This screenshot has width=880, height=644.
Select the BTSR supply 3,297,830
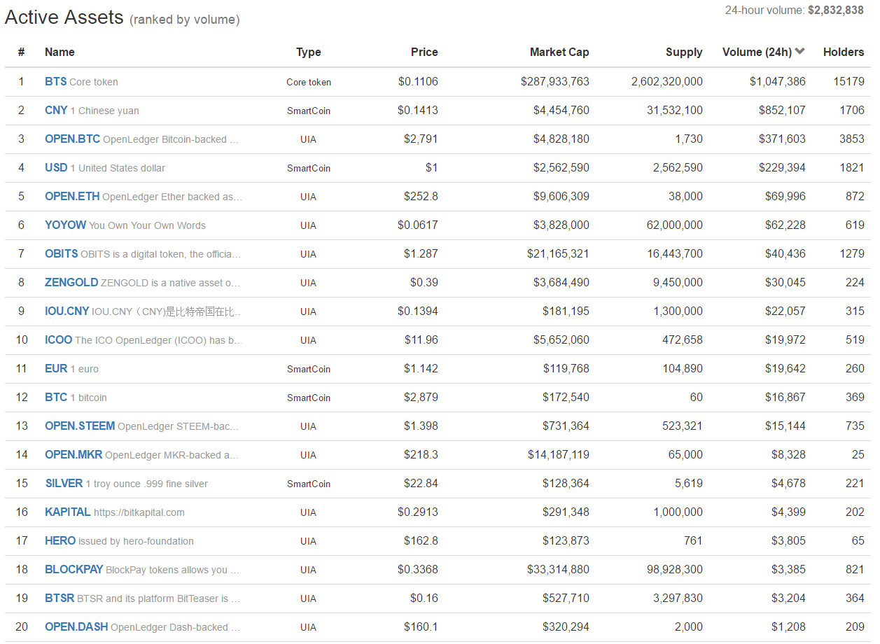[x=678, y=598]
